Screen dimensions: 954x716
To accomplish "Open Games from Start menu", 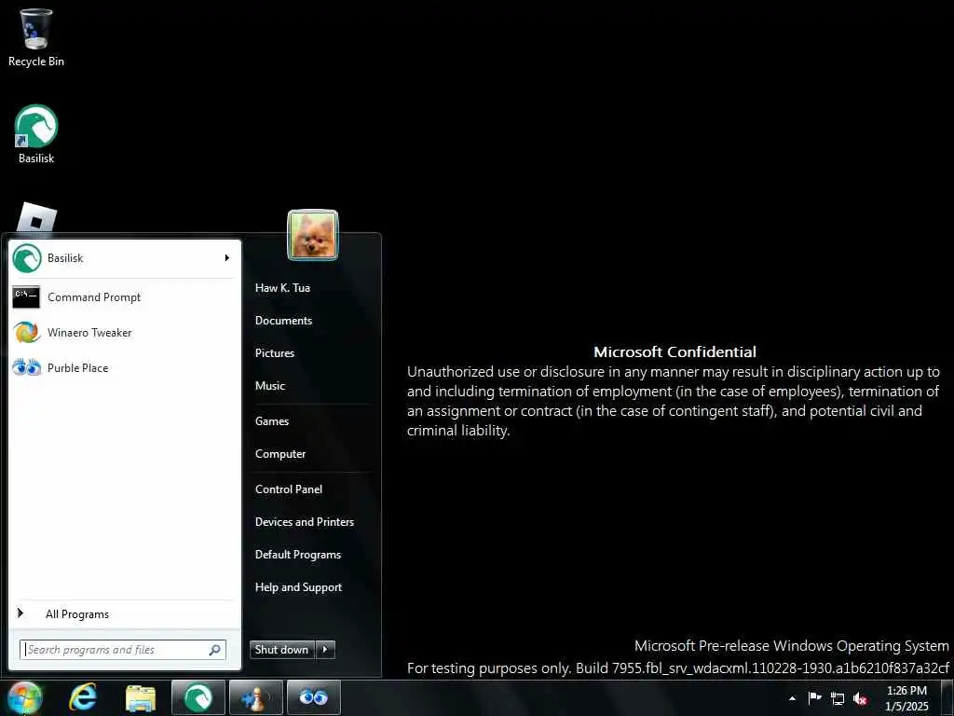I will coord(272,421).
